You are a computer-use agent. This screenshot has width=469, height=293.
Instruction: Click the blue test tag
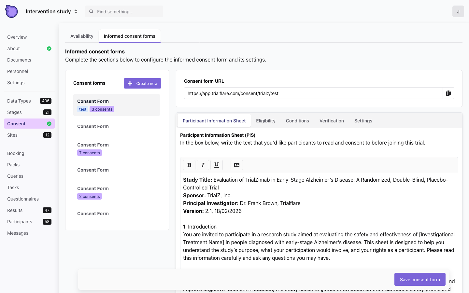tap(83, 109)
